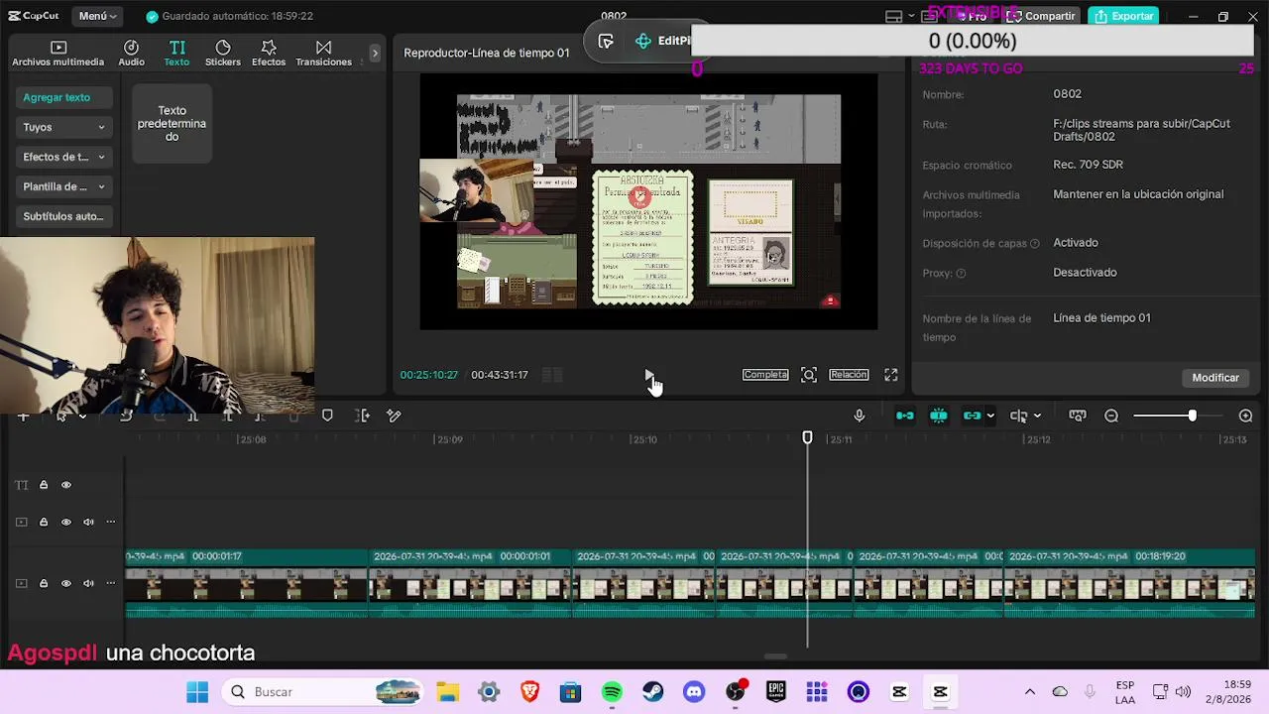Select the clip with duration 00:00:01:17
Image resolution: width=1269 pixels, height=714 pixels.
point(246,584)
